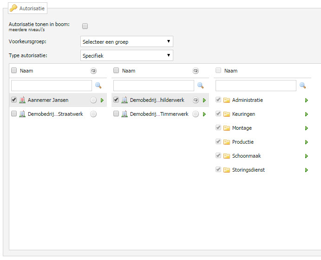Select the Aannemer Jansen row name

(48, 100)
